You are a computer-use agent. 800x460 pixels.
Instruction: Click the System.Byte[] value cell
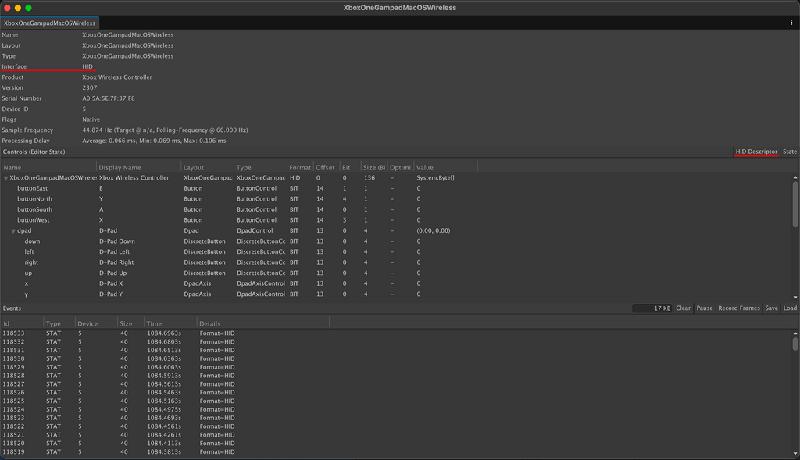[x=435, y=178]
